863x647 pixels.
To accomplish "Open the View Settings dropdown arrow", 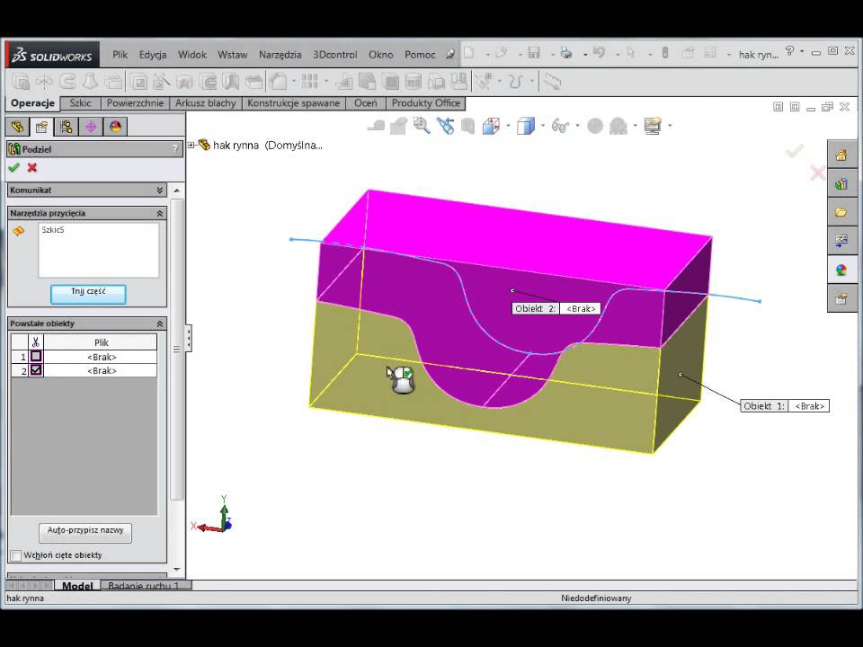I will pos(669,126).
